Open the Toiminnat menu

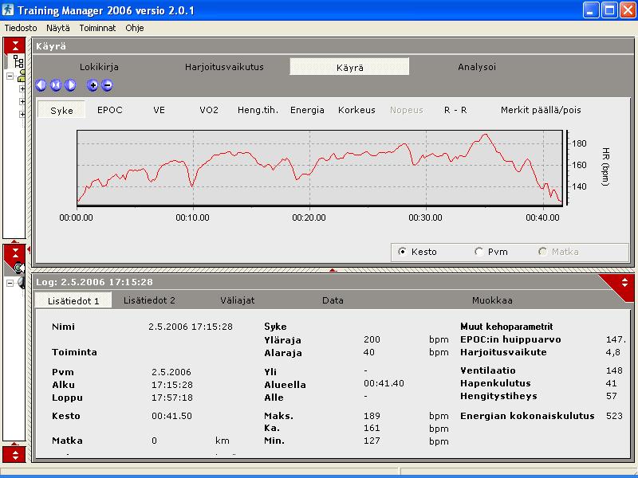(98, 27)
